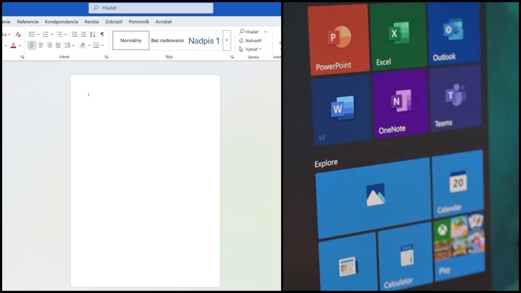Open the font color dropdown arrow

tap(20, 45)
